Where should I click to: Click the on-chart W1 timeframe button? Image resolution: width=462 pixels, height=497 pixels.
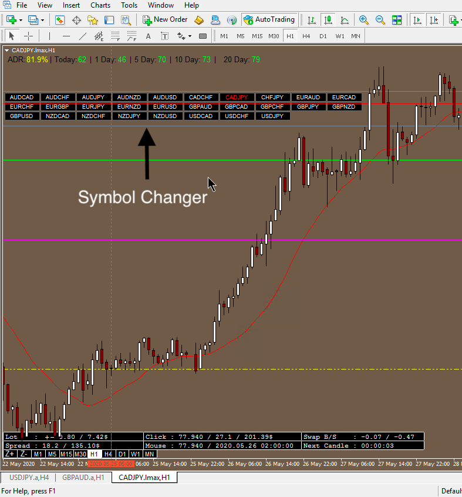point(136,454)
